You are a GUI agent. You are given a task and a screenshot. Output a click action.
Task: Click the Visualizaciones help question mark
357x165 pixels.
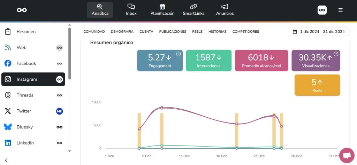[x=336, y=54]
